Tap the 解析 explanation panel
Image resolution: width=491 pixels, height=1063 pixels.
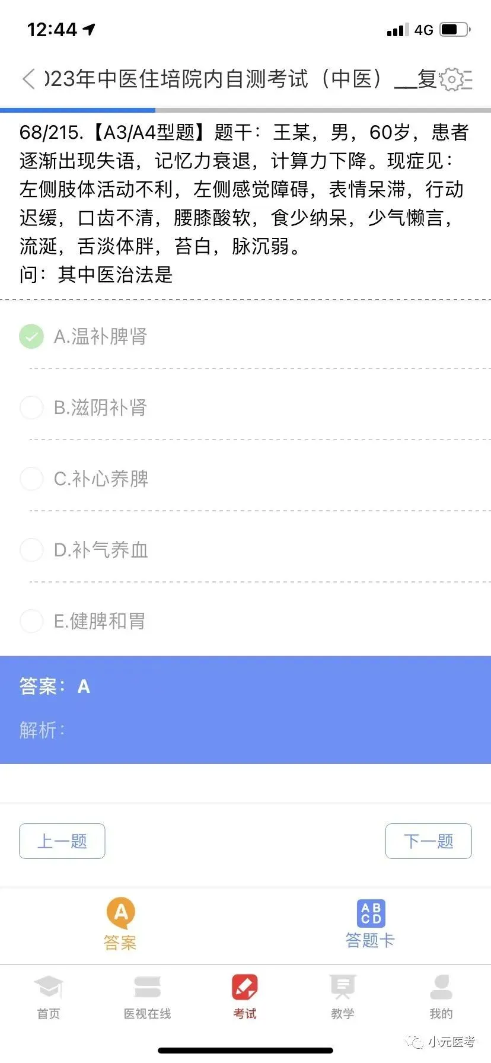point(245,730)
